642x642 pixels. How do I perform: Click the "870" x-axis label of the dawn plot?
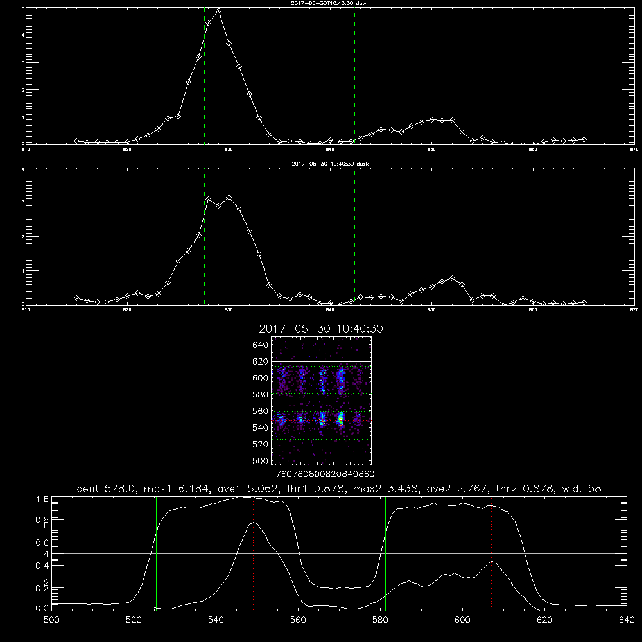[634, 150]
